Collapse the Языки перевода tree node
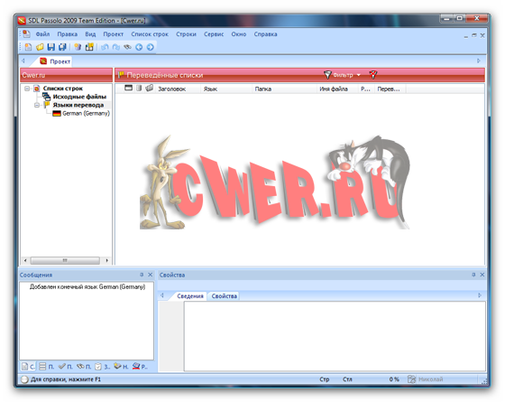 [x=37, y=105]
